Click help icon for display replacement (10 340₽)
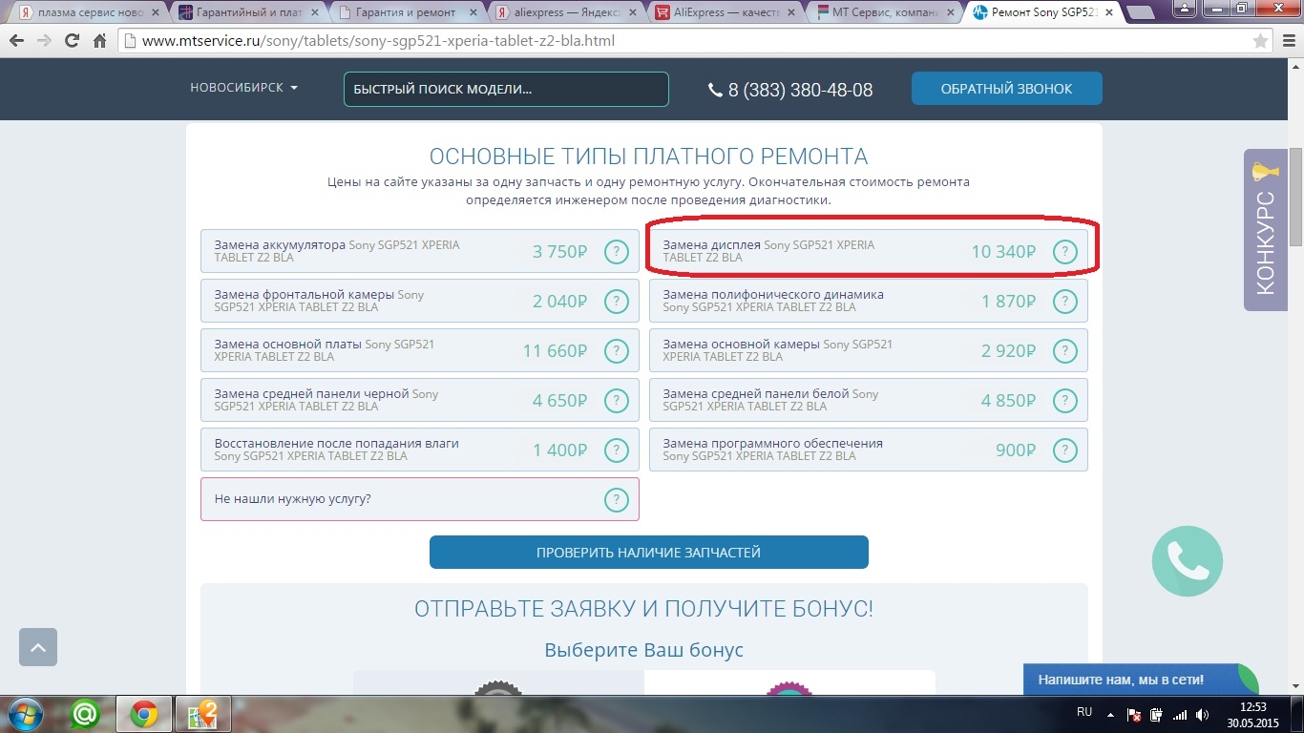 pyautogui.click(x=1065, y=252)
